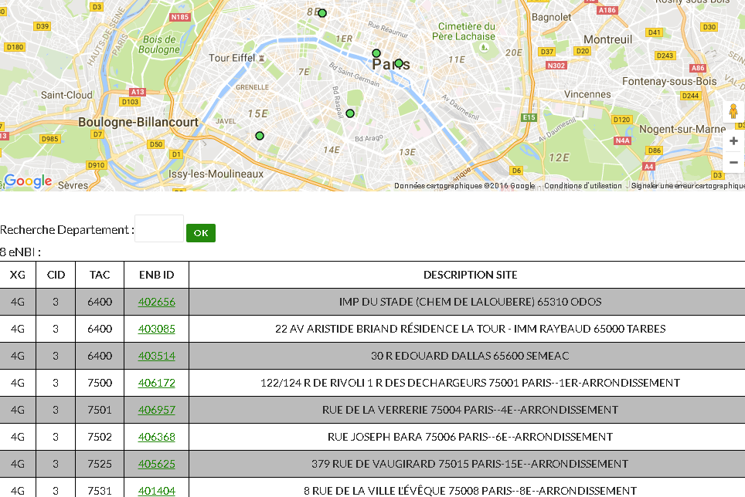This screenshot has height=497, width=745.
Task: Open the Google logo link on map
Action: click(28, 181)
